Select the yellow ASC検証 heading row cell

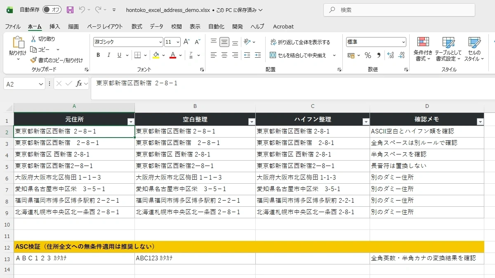(x=249, y=247)
